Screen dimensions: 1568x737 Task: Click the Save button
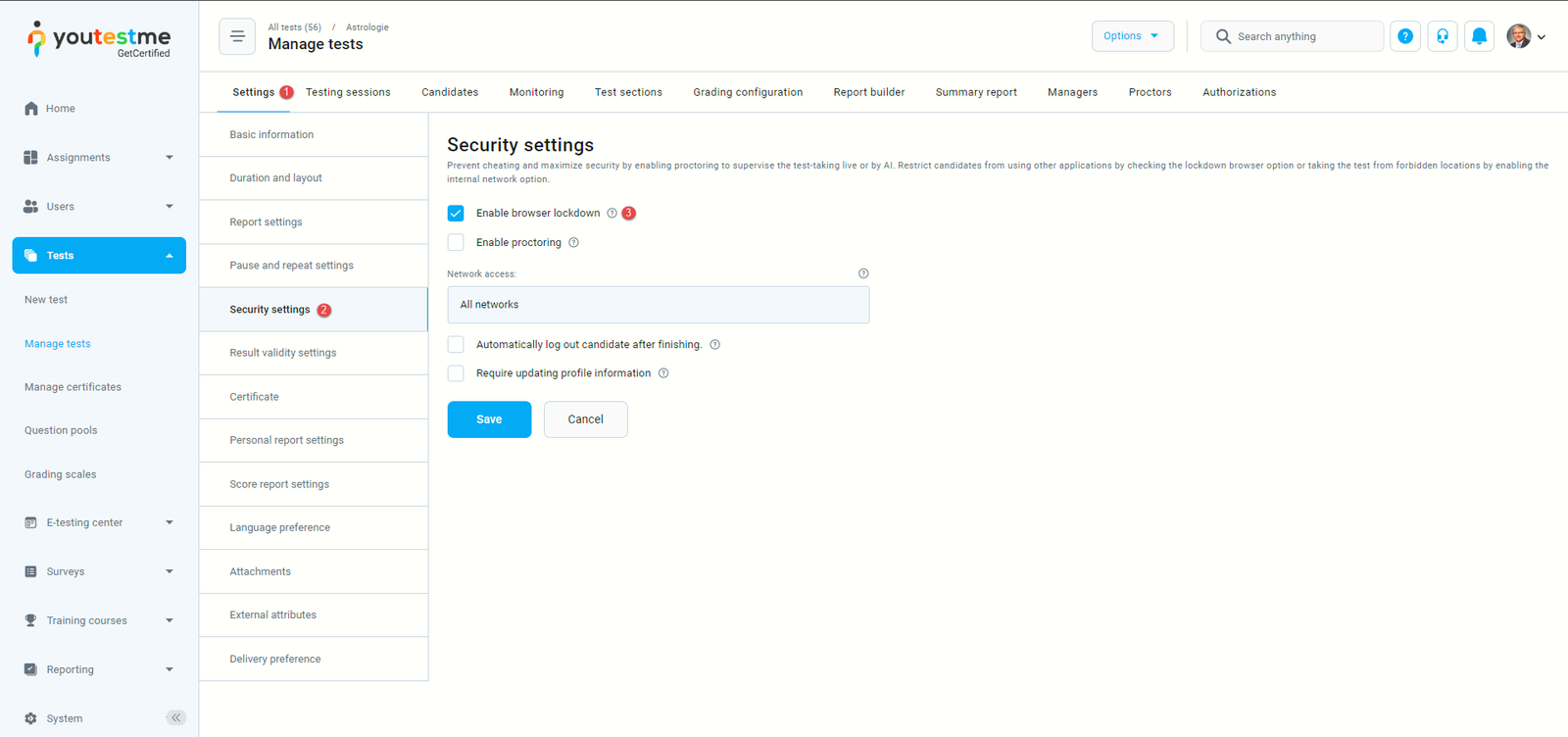[x=489, y=419]
